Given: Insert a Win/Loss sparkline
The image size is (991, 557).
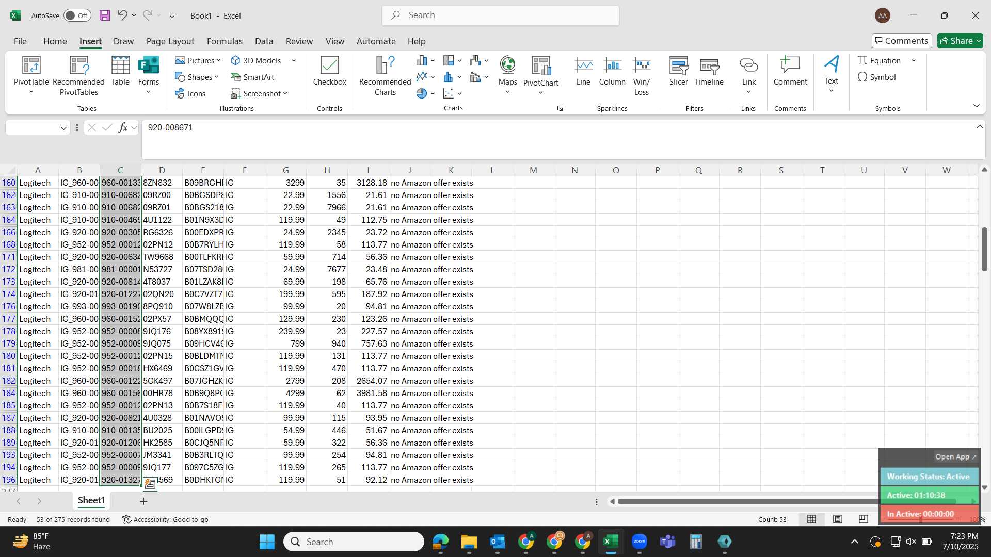Looking at the screenshot, I should click(x=642, y=76).
